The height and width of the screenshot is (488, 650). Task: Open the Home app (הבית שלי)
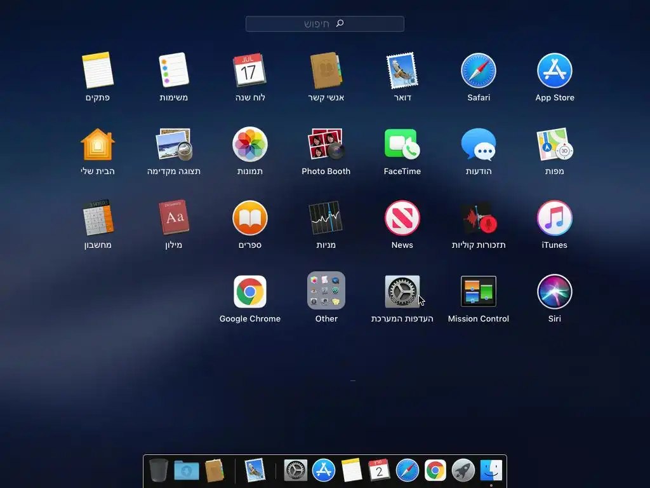pos(98,144)
